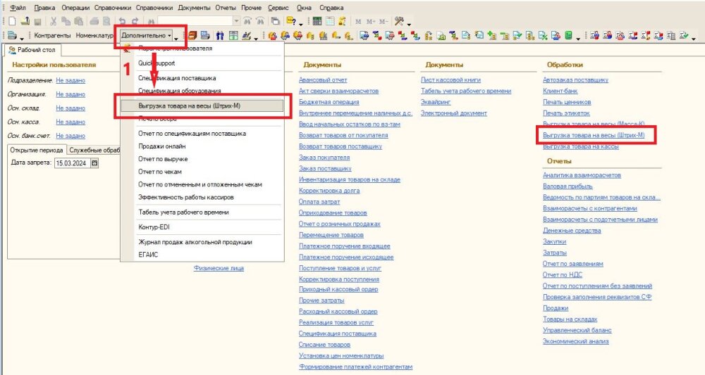Click the M memory button

point(358,21)
